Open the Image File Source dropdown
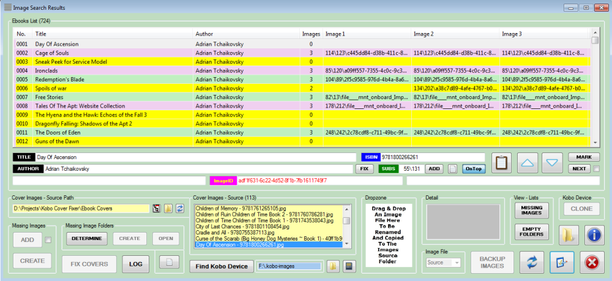Screen dimensions: 612x281 443,263
